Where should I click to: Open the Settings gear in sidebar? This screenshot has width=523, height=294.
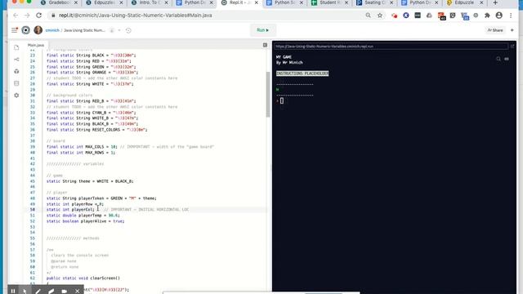pyautogui.click(x=16, y=96)
